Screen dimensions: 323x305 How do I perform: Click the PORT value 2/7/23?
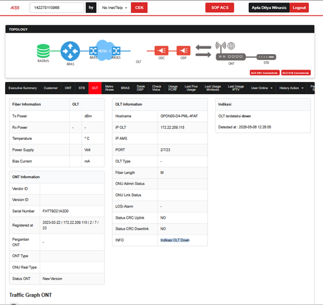165,150
